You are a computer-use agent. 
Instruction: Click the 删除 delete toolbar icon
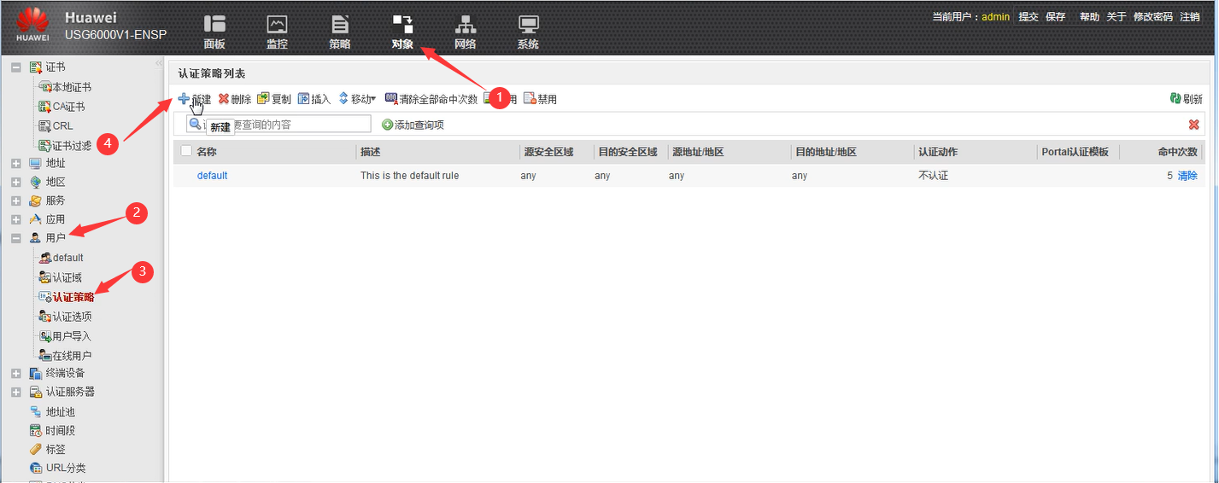224,99
